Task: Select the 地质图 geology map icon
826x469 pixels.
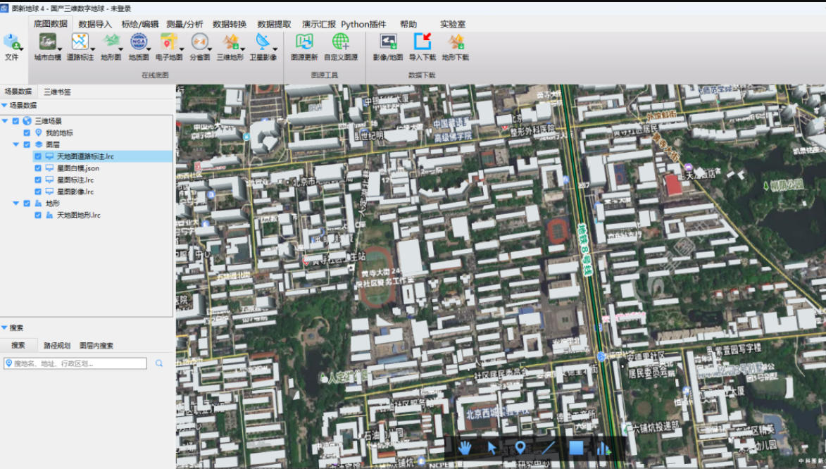Action: click(x=139, y=42)
